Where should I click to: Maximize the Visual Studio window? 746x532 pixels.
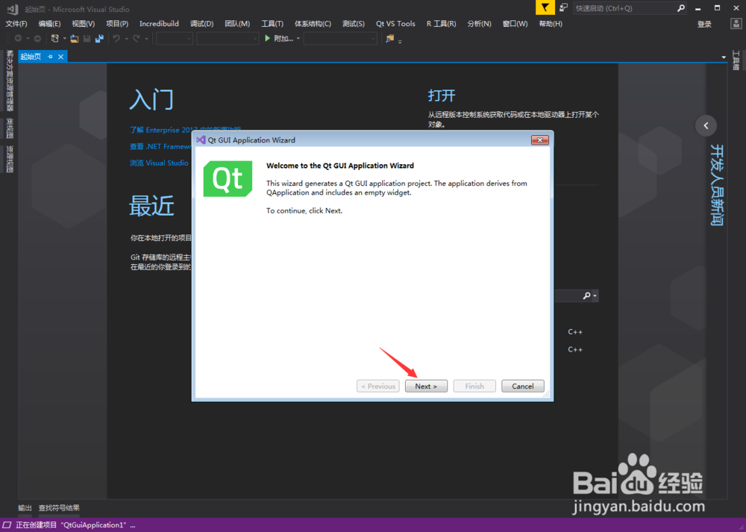pos(717,8)
